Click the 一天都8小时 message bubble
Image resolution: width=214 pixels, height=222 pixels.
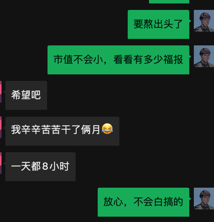tap(41, 167)
